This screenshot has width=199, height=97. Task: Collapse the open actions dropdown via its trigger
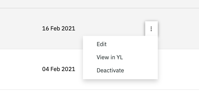[151, 29]
